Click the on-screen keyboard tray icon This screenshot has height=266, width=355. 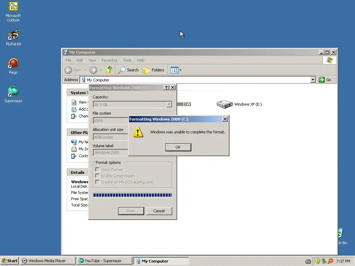pos(308,261)
